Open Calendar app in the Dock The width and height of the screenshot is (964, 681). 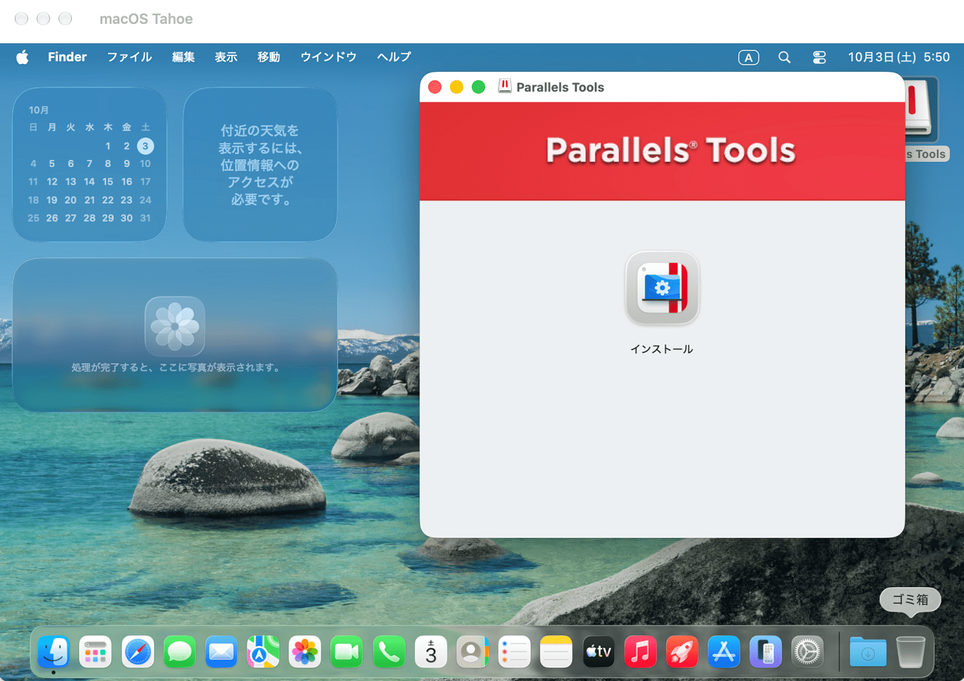tap(431, 652)
